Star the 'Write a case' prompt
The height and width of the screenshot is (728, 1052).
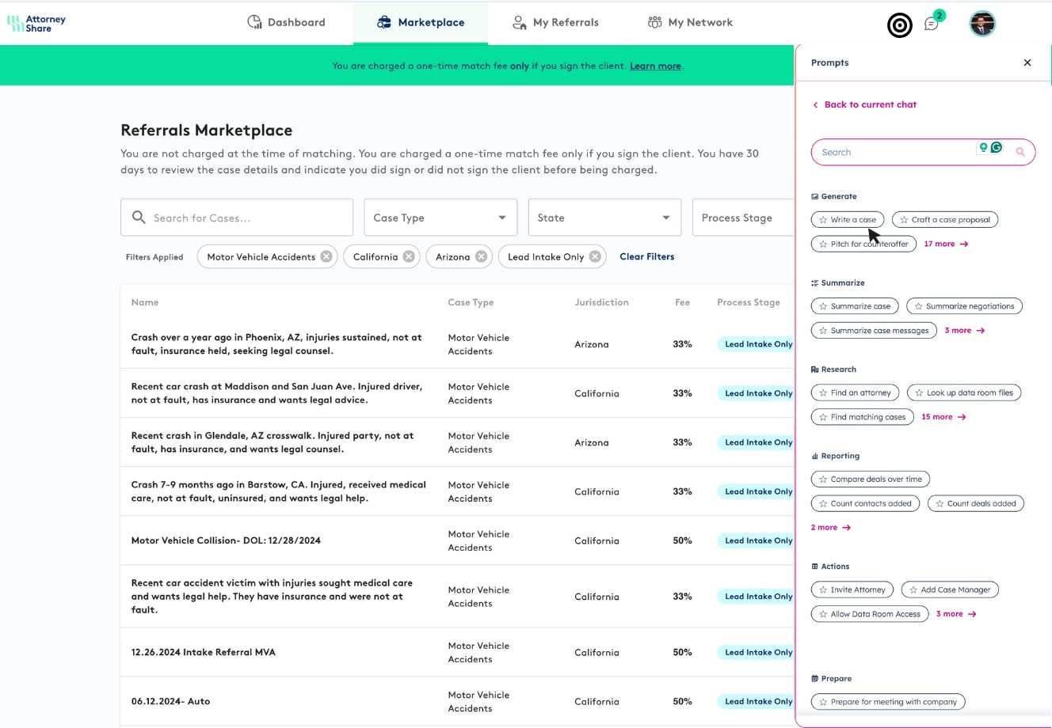click(x=823, y=220)
